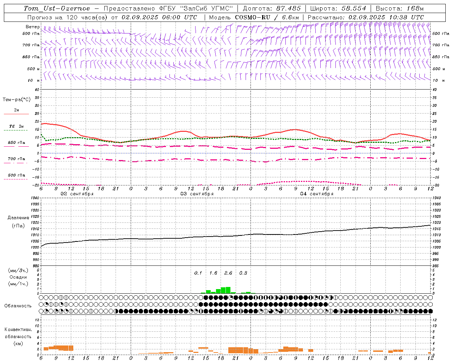Click the Давление panel label
This screenshot has width=451, height=361.
(x=18, y=218)
